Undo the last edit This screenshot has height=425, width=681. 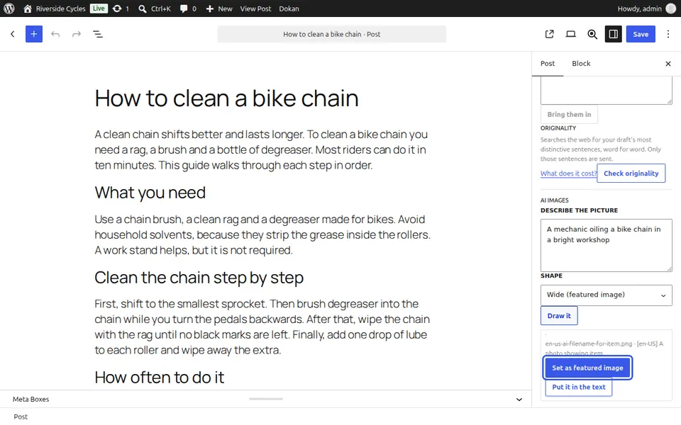click(55, 34)
